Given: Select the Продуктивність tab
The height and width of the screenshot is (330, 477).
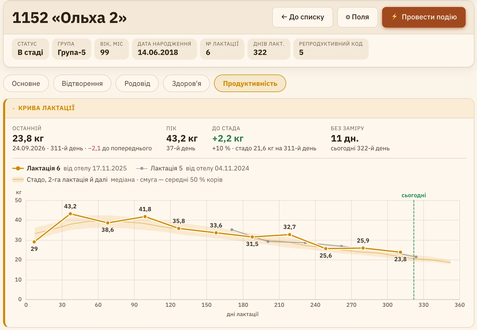Looking at the screenshot, I should [x=250, y=83].
